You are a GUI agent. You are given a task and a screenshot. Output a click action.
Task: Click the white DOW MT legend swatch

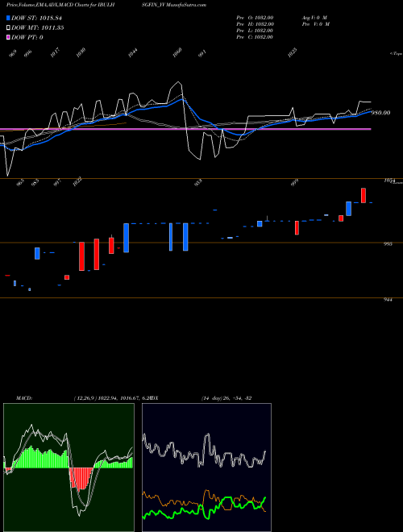coord(8,28)
